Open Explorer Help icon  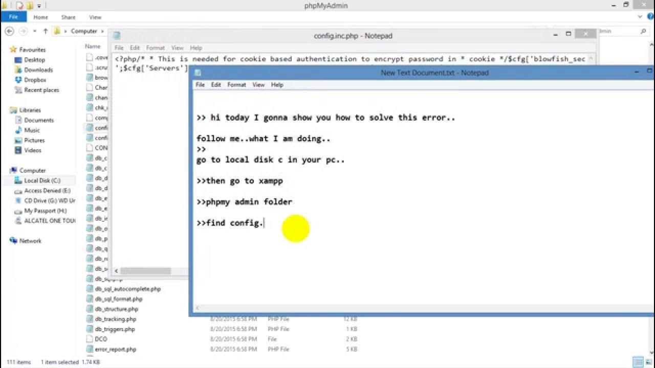coord(650,17)
